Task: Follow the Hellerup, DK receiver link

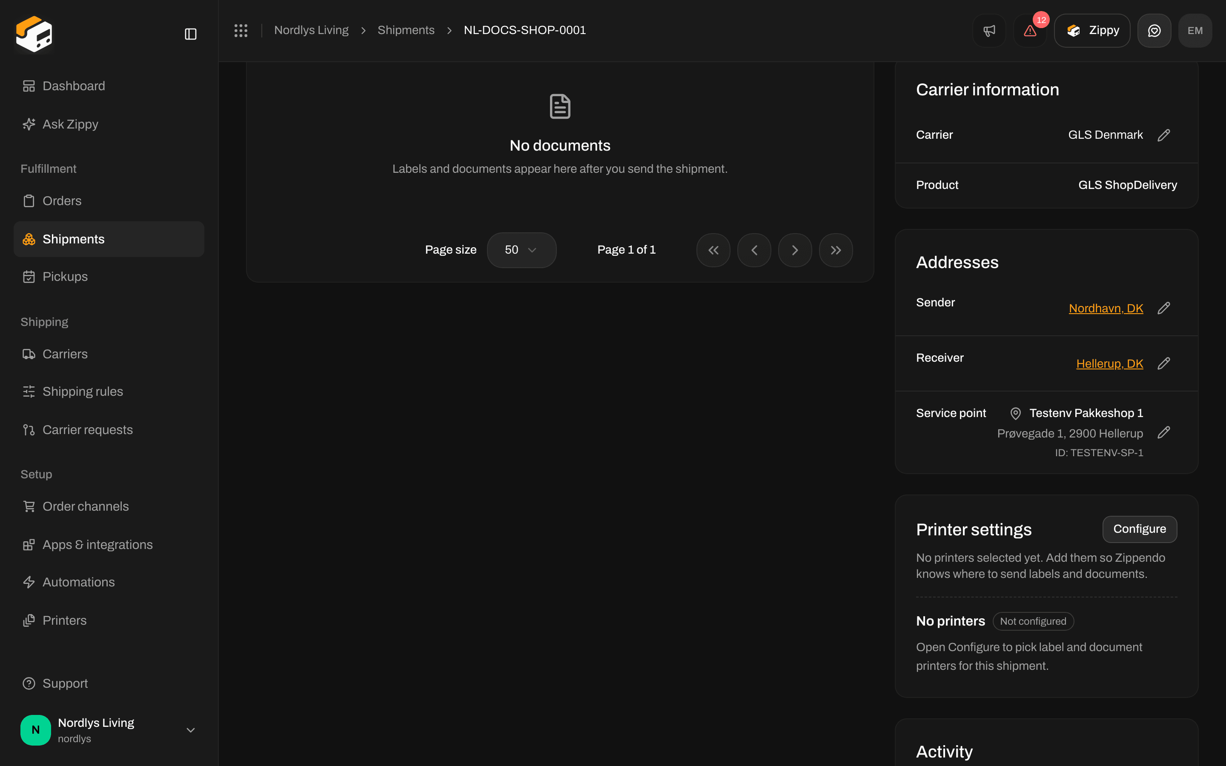Action: click(1109, 363)
